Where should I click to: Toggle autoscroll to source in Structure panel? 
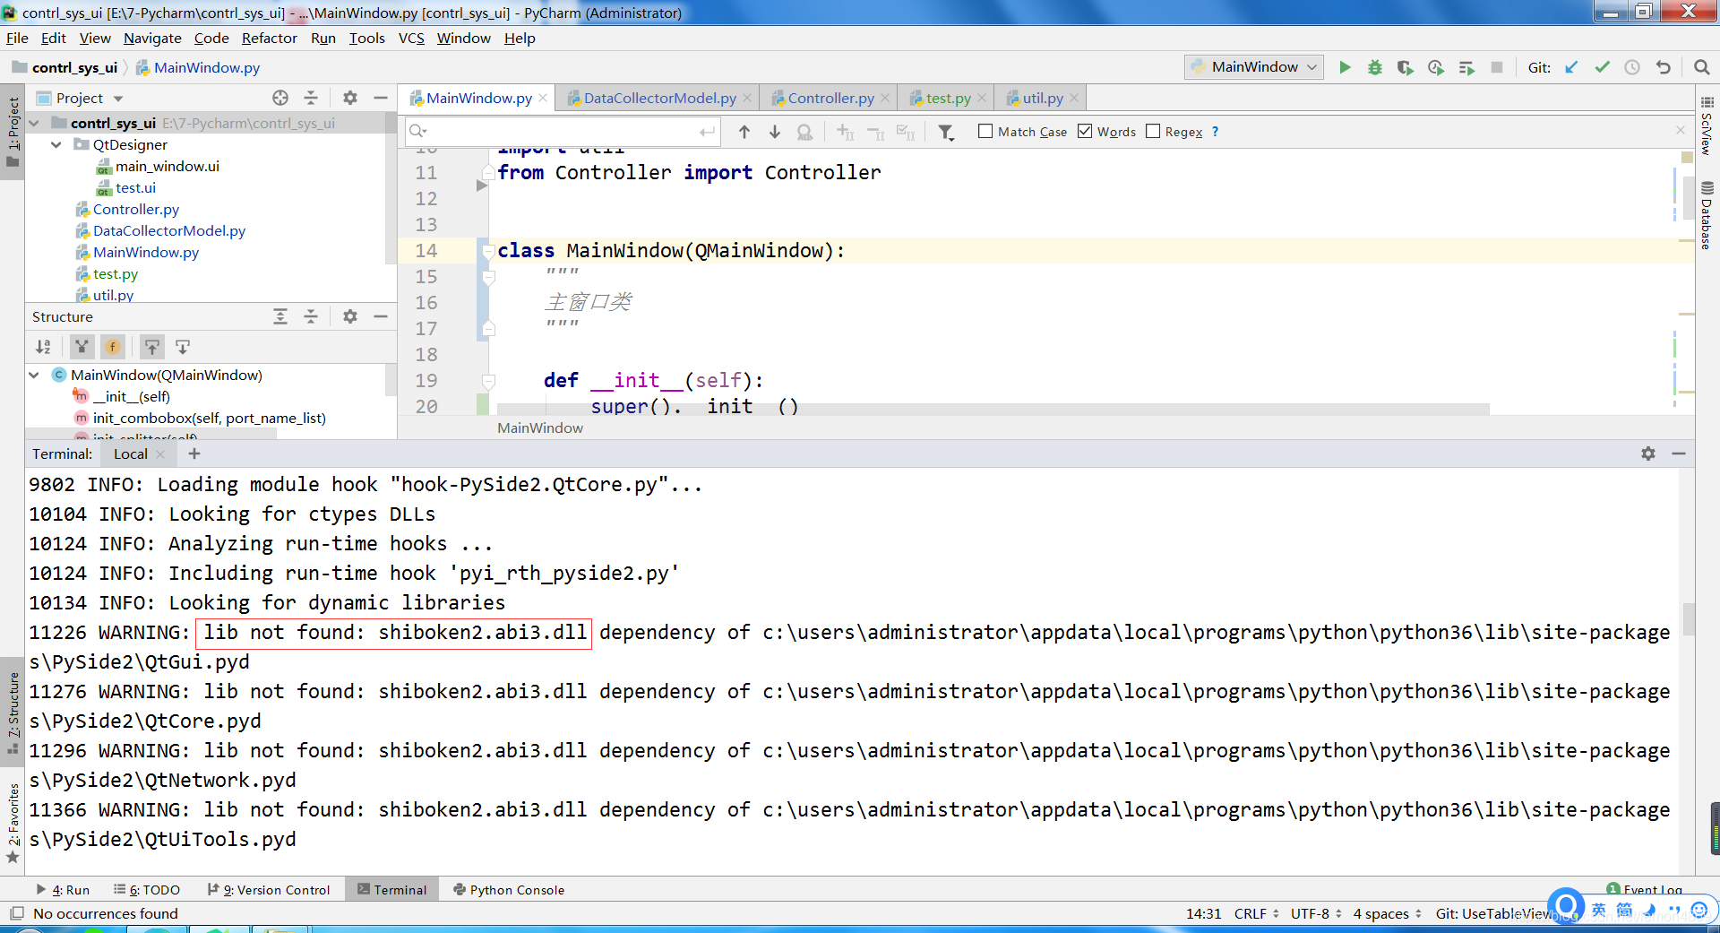pyautogui.click(x=152, y=347)
